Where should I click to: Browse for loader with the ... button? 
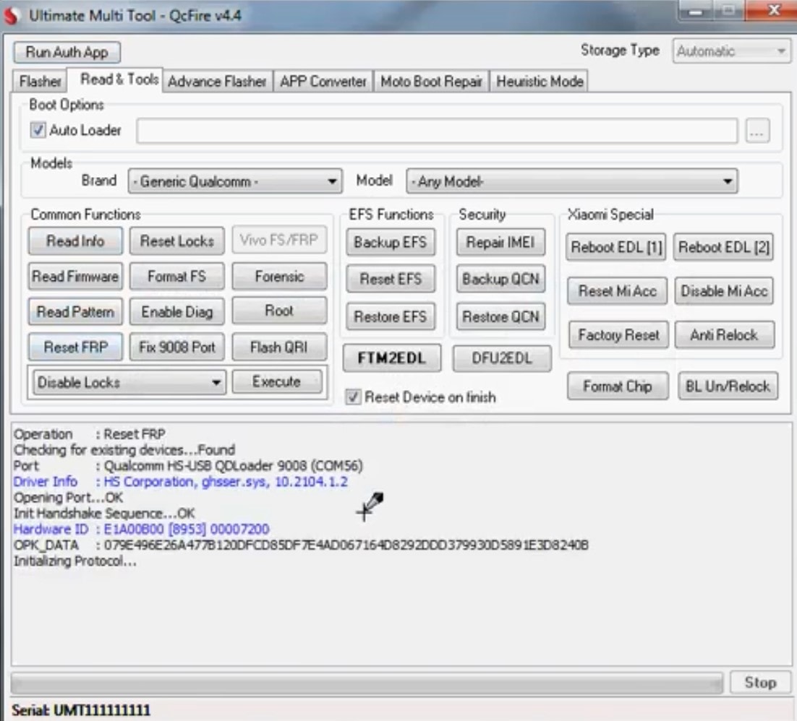[756, 131]
